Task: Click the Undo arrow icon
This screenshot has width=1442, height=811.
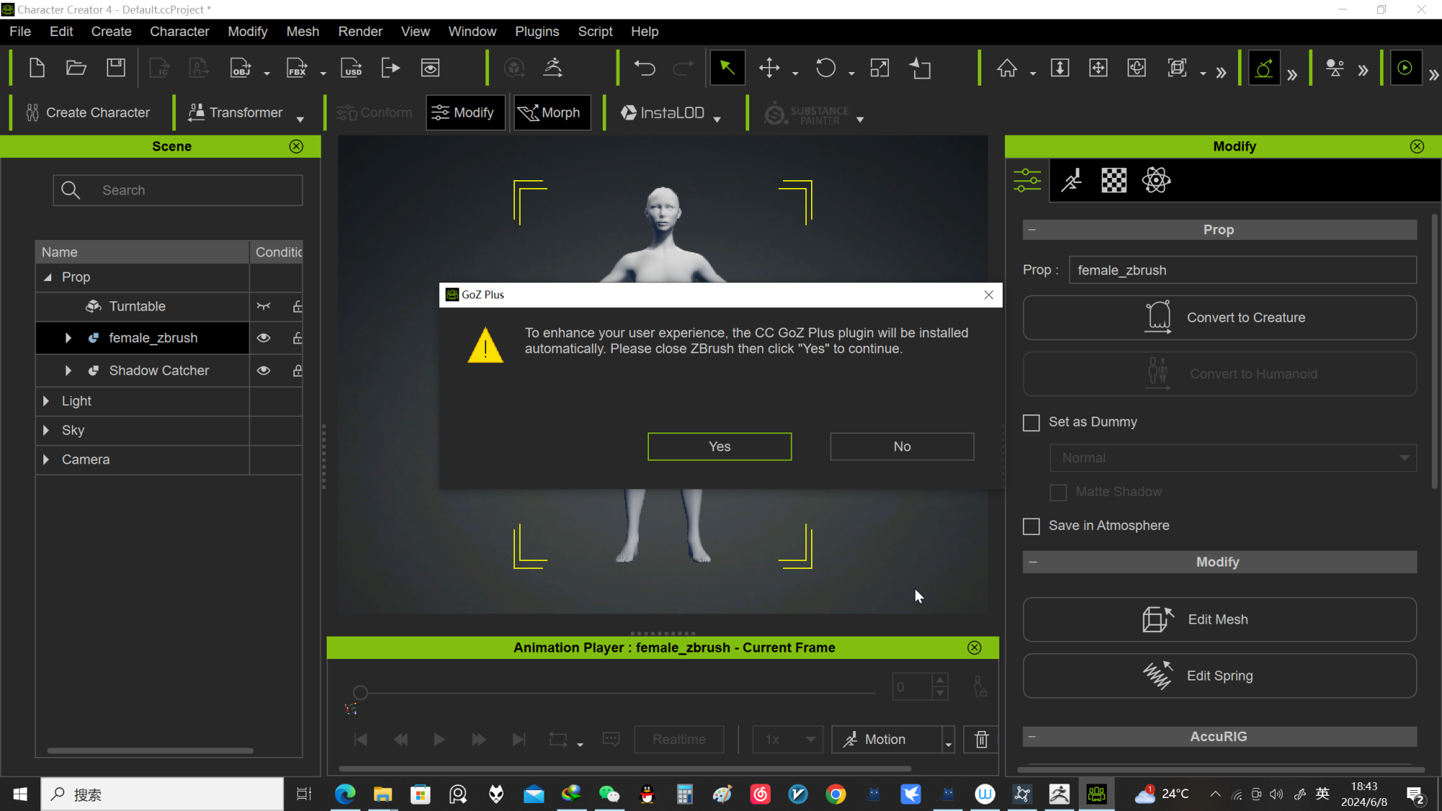Action: click(x=645, y=68)
